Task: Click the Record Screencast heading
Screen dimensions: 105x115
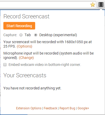Action: (26, 16)
